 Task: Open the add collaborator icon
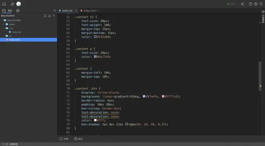pos(12,4)
